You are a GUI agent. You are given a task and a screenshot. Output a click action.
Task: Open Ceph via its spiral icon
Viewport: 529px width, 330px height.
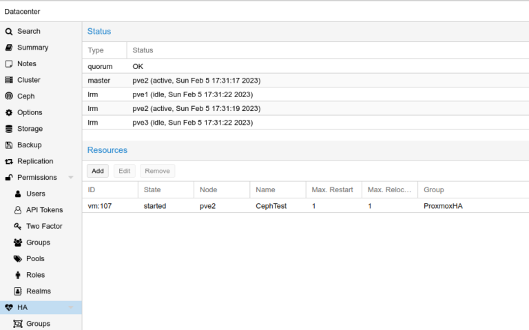point(9,96)
